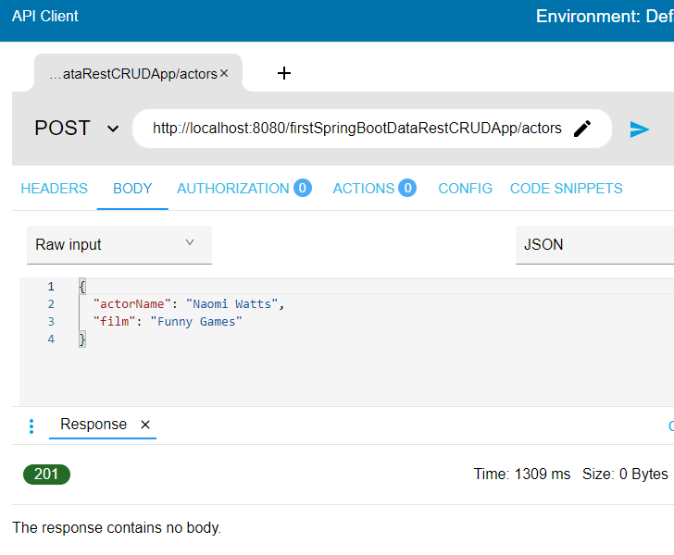
Task: Place cursor on the "film" line
Action: pos(168,322)
